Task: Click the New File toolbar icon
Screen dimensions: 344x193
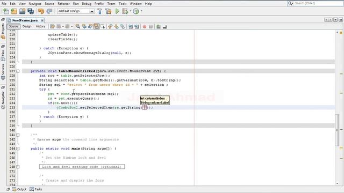Action: click(x=6, y=11)
